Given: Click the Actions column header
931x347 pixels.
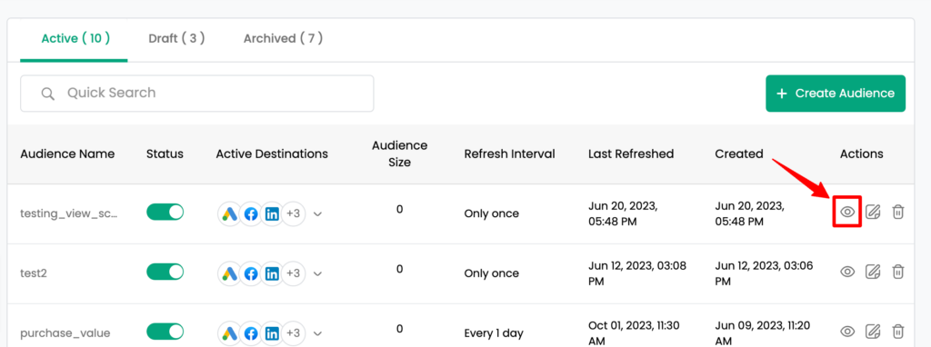Looking at the screenshot, I should click(862, 154).
